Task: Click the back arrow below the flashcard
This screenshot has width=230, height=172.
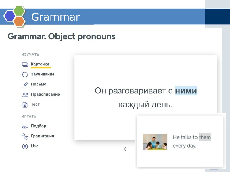Action: 125,149
